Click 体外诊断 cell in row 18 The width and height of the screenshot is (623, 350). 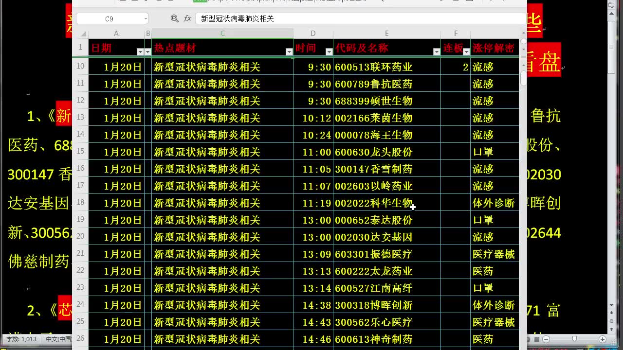pos(495,203)
